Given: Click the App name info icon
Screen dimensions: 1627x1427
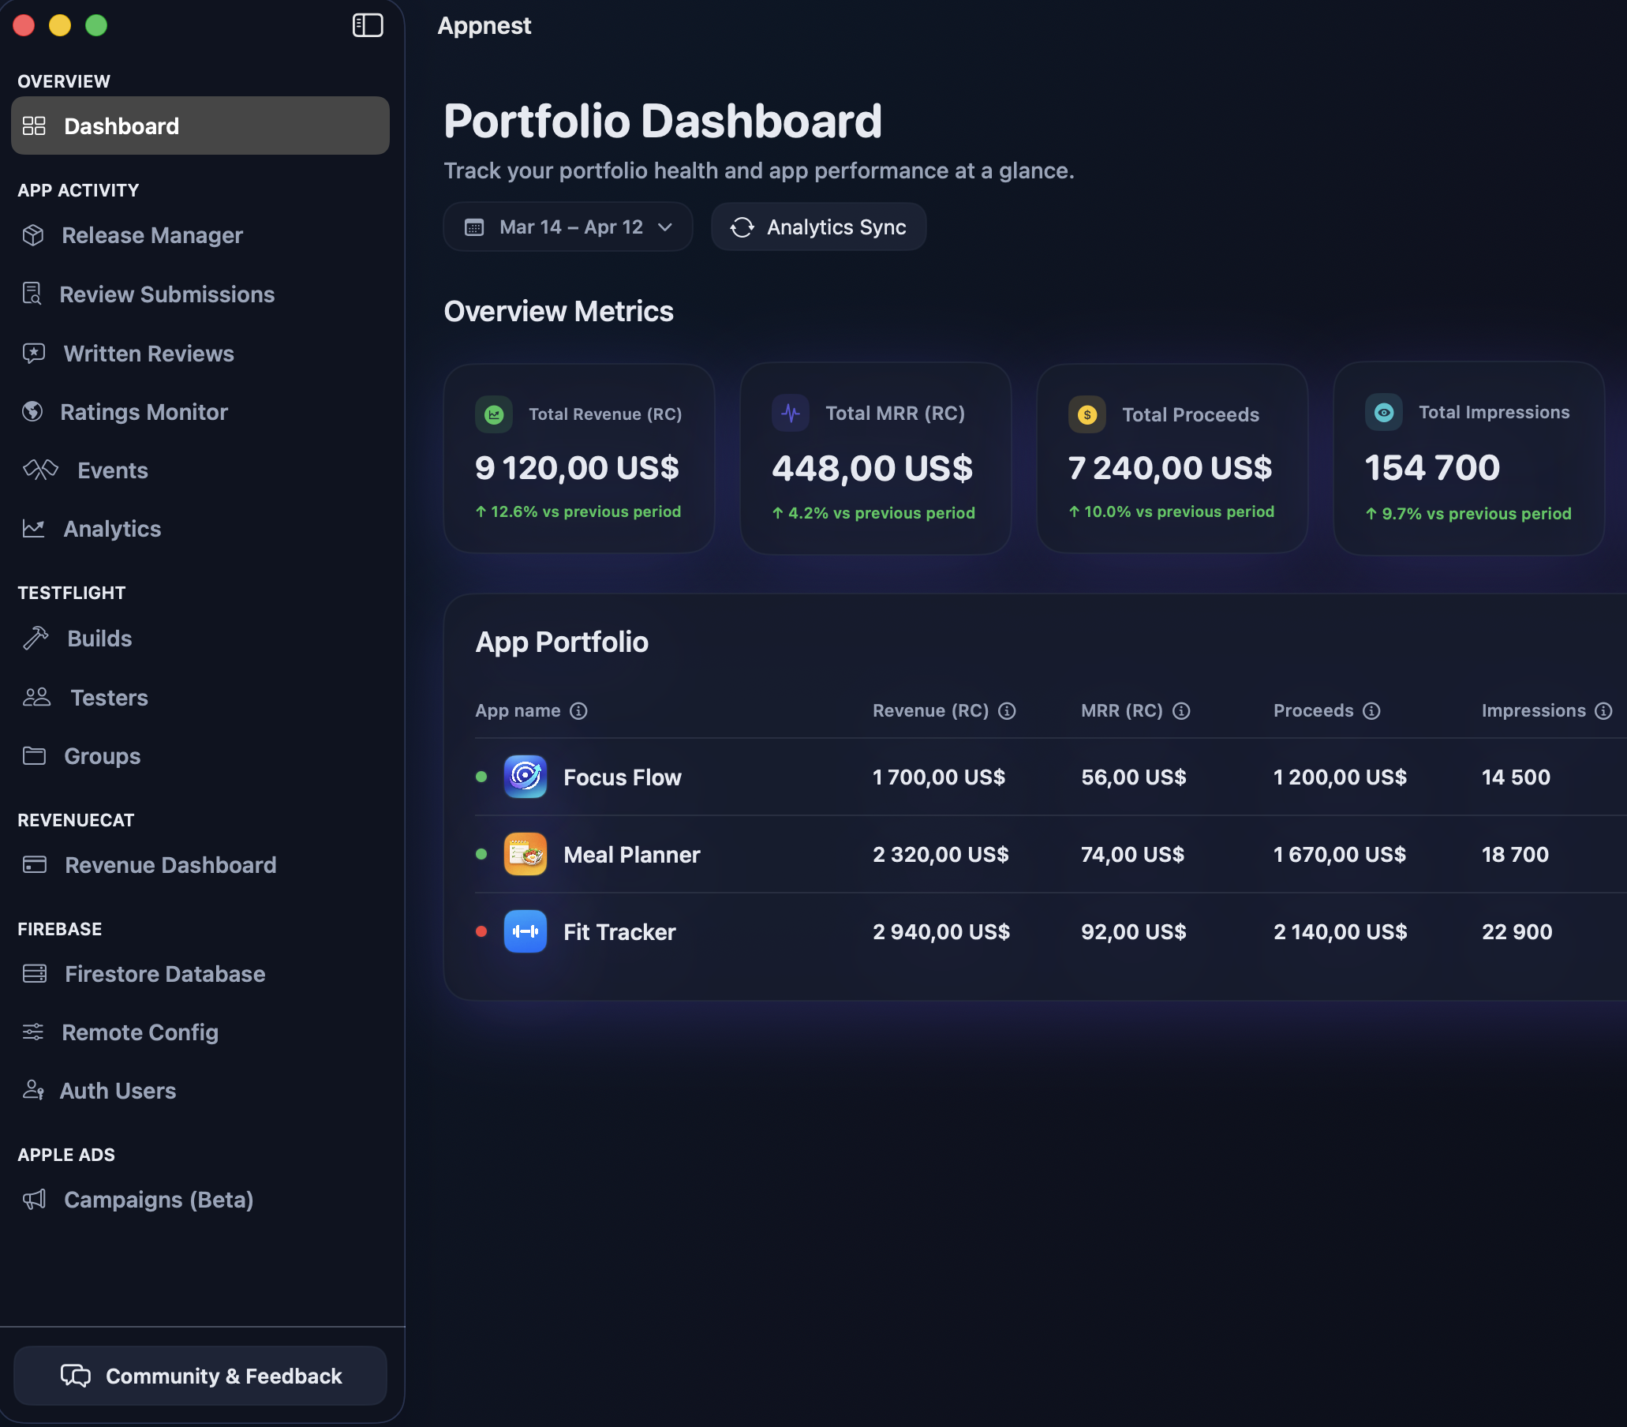Looking at the screenshot, I should (x=578, y=710).
